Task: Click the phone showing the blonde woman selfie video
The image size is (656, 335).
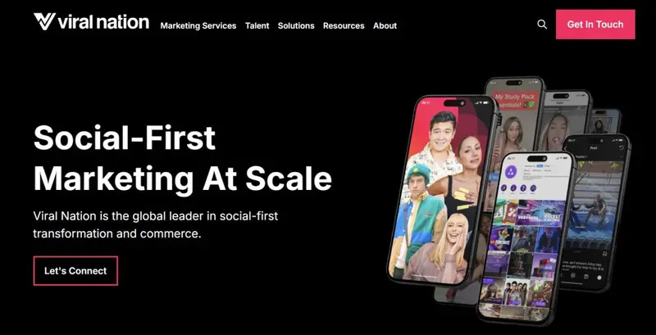Action: [565, 121]
